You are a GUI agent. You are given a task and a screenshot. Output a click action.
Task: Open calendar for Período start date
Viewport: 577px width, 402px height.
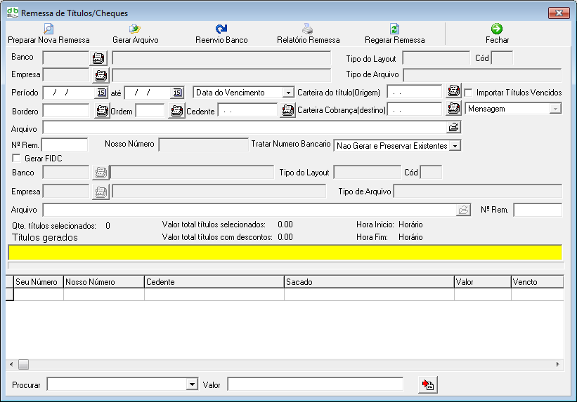(x=101, y=93)
